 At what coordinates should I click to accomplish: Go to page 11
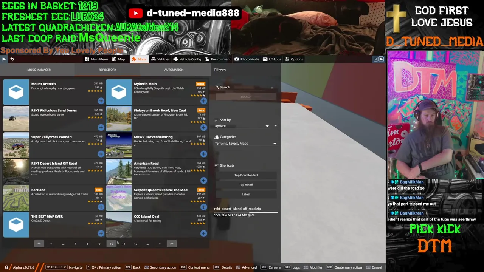tap(123, 244)
